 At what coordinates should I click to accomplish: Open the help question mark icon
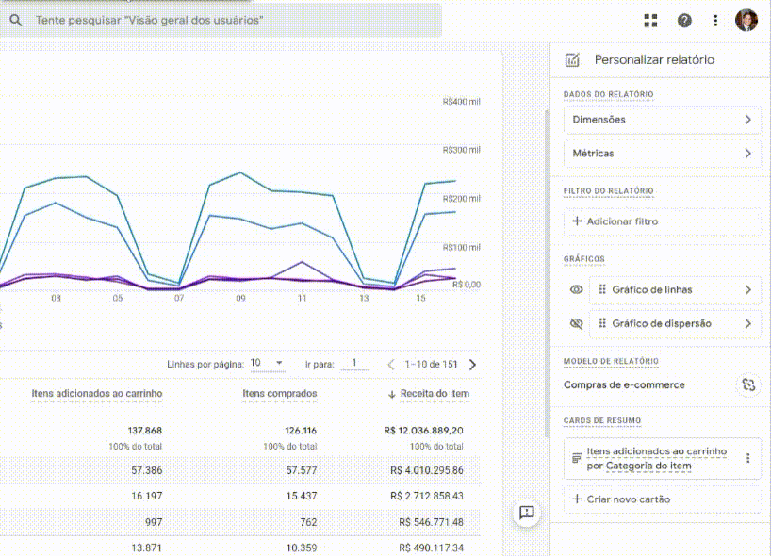684,20
